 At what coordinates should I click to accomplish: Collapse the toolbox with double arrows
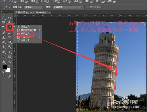[2, 11]
